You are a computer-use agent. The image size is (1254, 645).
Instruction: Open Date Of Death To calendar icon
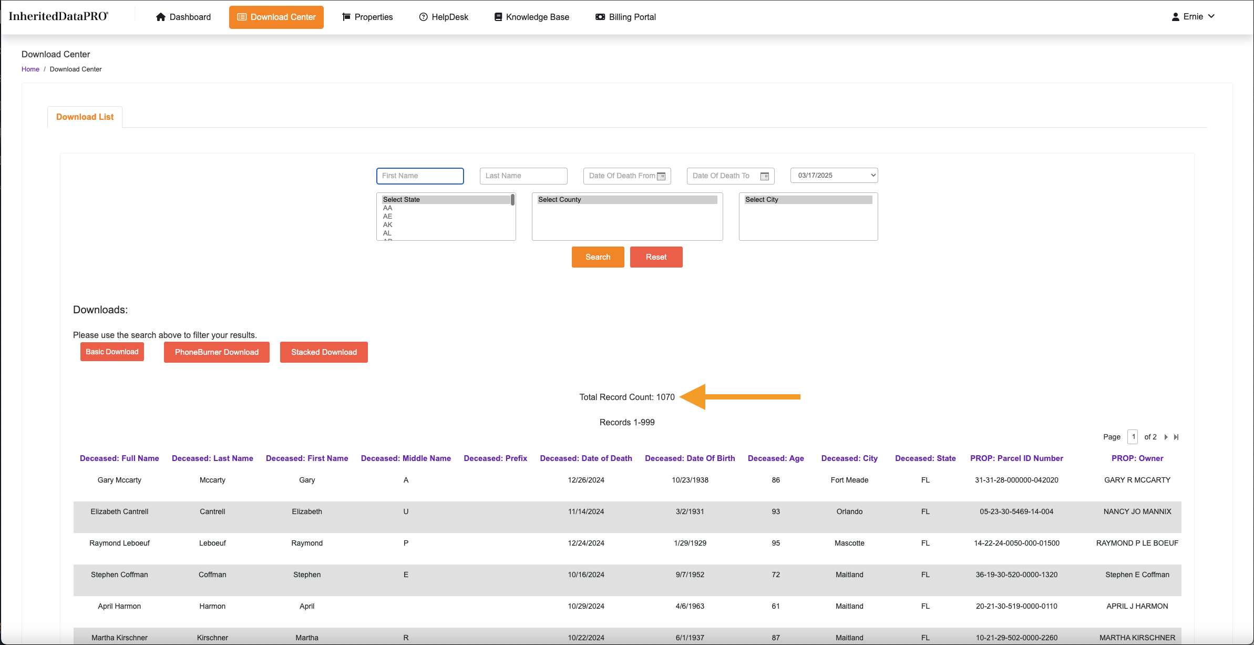click(x=765, y=176)
